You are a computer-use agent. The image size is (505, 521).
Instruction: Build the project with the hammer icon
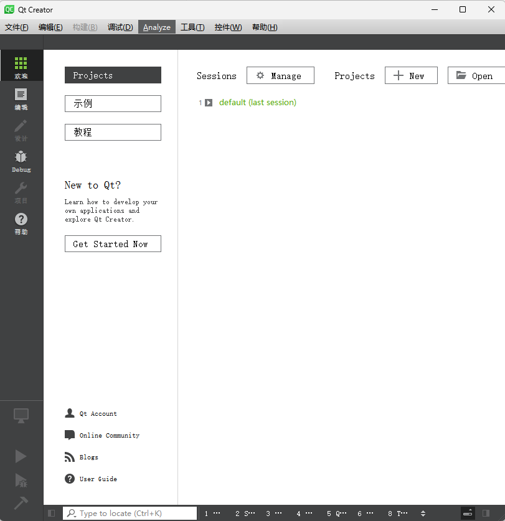point(21,503)
